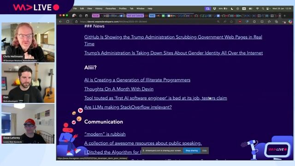Click the Wed 29 Jan clock in menu bar

click(x=282, y=9)
